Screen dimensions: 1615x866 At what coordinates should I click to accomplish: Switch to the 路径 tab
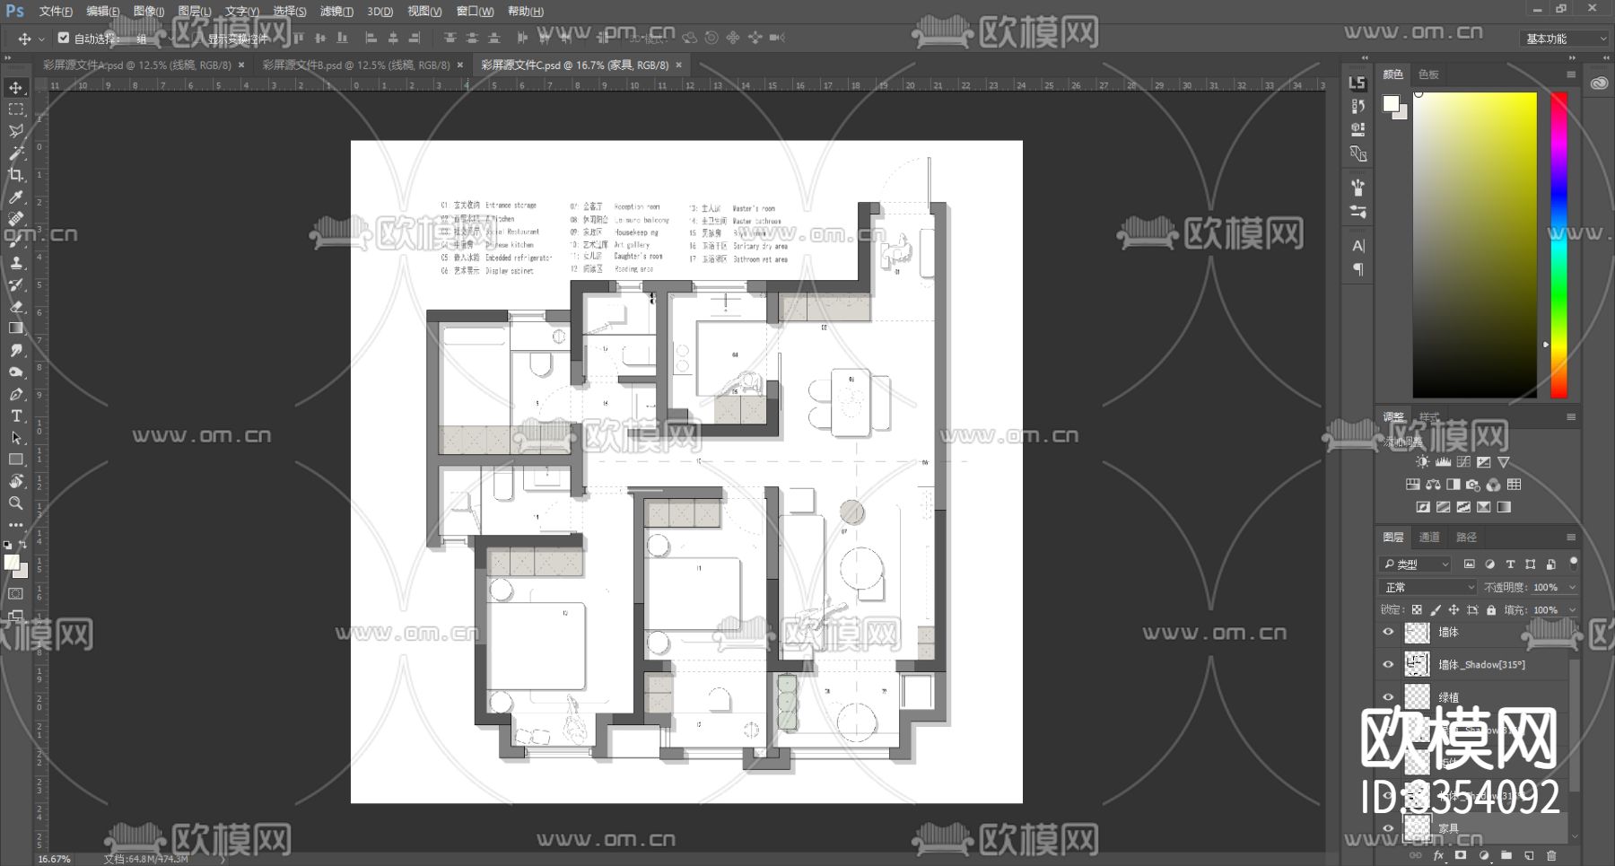1466,538
